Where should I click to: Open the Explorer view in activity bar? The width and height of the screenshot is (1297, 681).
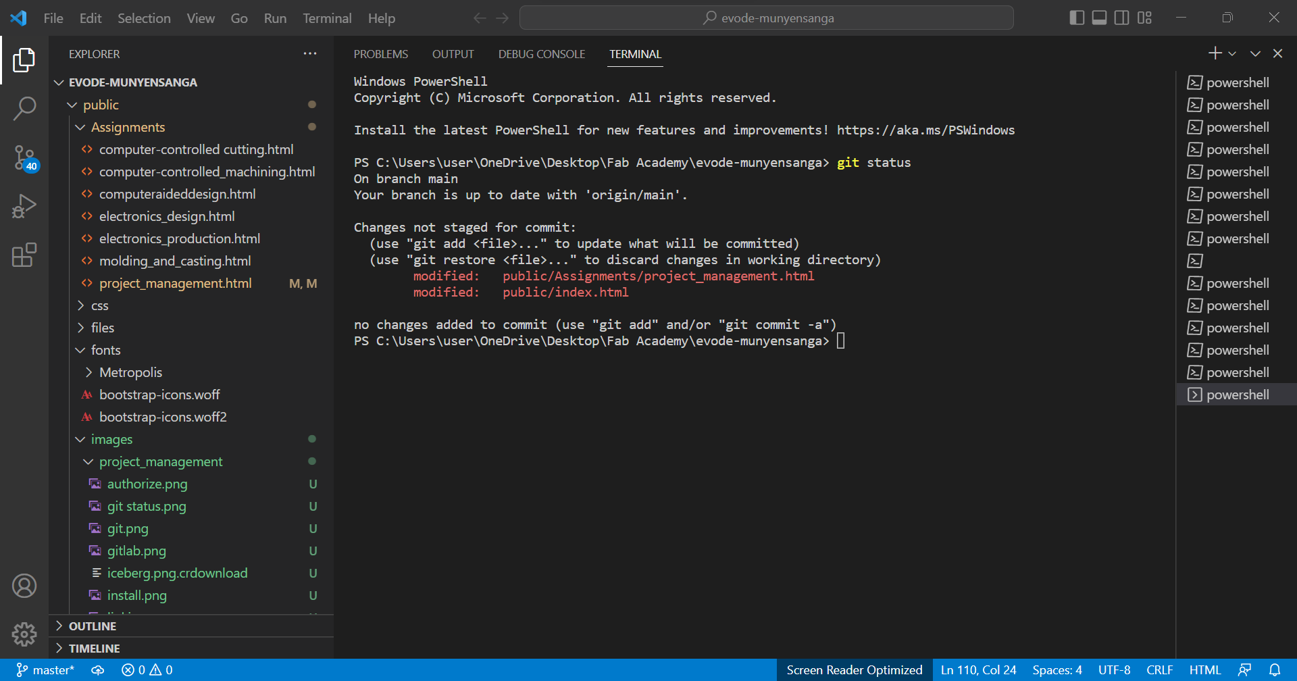click(24, 60)
